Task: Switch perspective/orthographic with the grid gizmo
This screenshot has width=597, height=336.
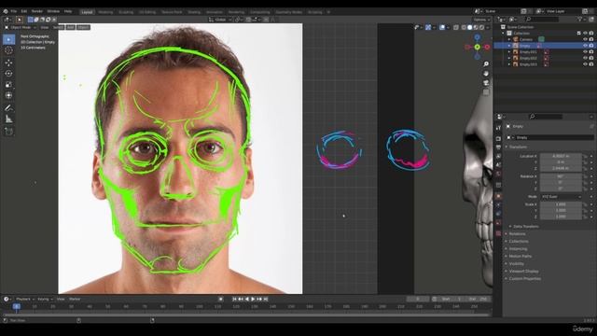Action: [x=486, y=92]
